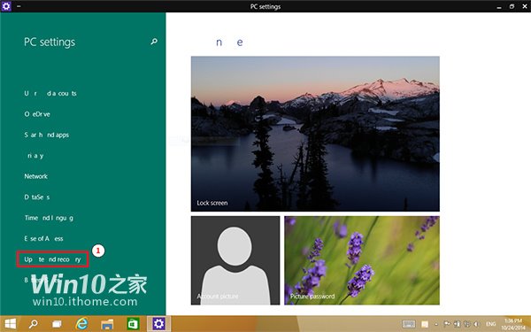Viewport: 531px width, 332px height.
Task: Open the clock and date flyout
Action: [513, 324]
